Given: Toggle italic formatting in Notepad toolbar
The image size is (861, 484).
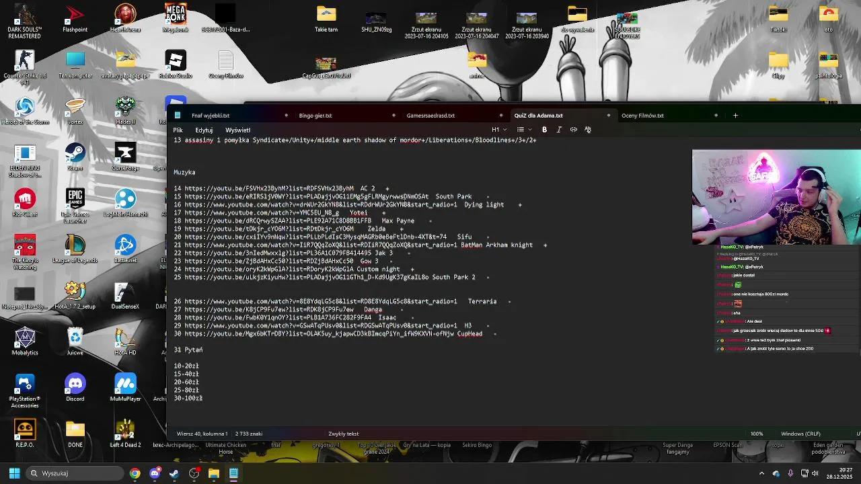Looking at the screenshot, I should [559, 130].
